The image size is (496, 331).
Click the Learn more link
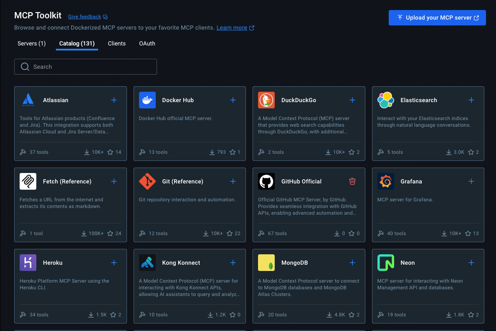coord(232,28)
